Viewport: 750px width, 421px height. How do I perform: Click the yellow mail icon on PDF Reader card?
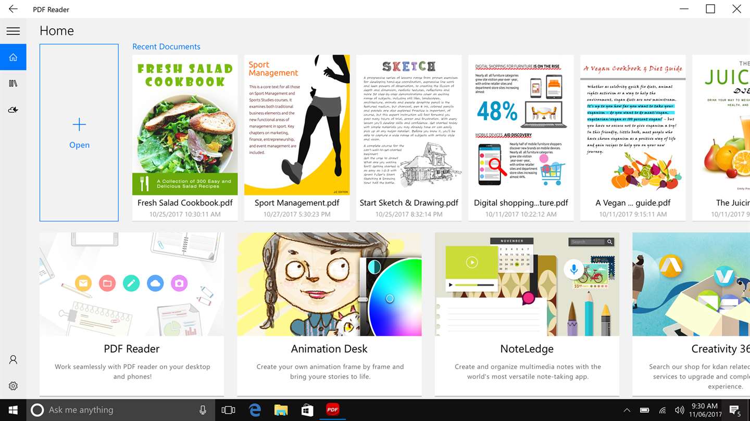pos(83,283)
